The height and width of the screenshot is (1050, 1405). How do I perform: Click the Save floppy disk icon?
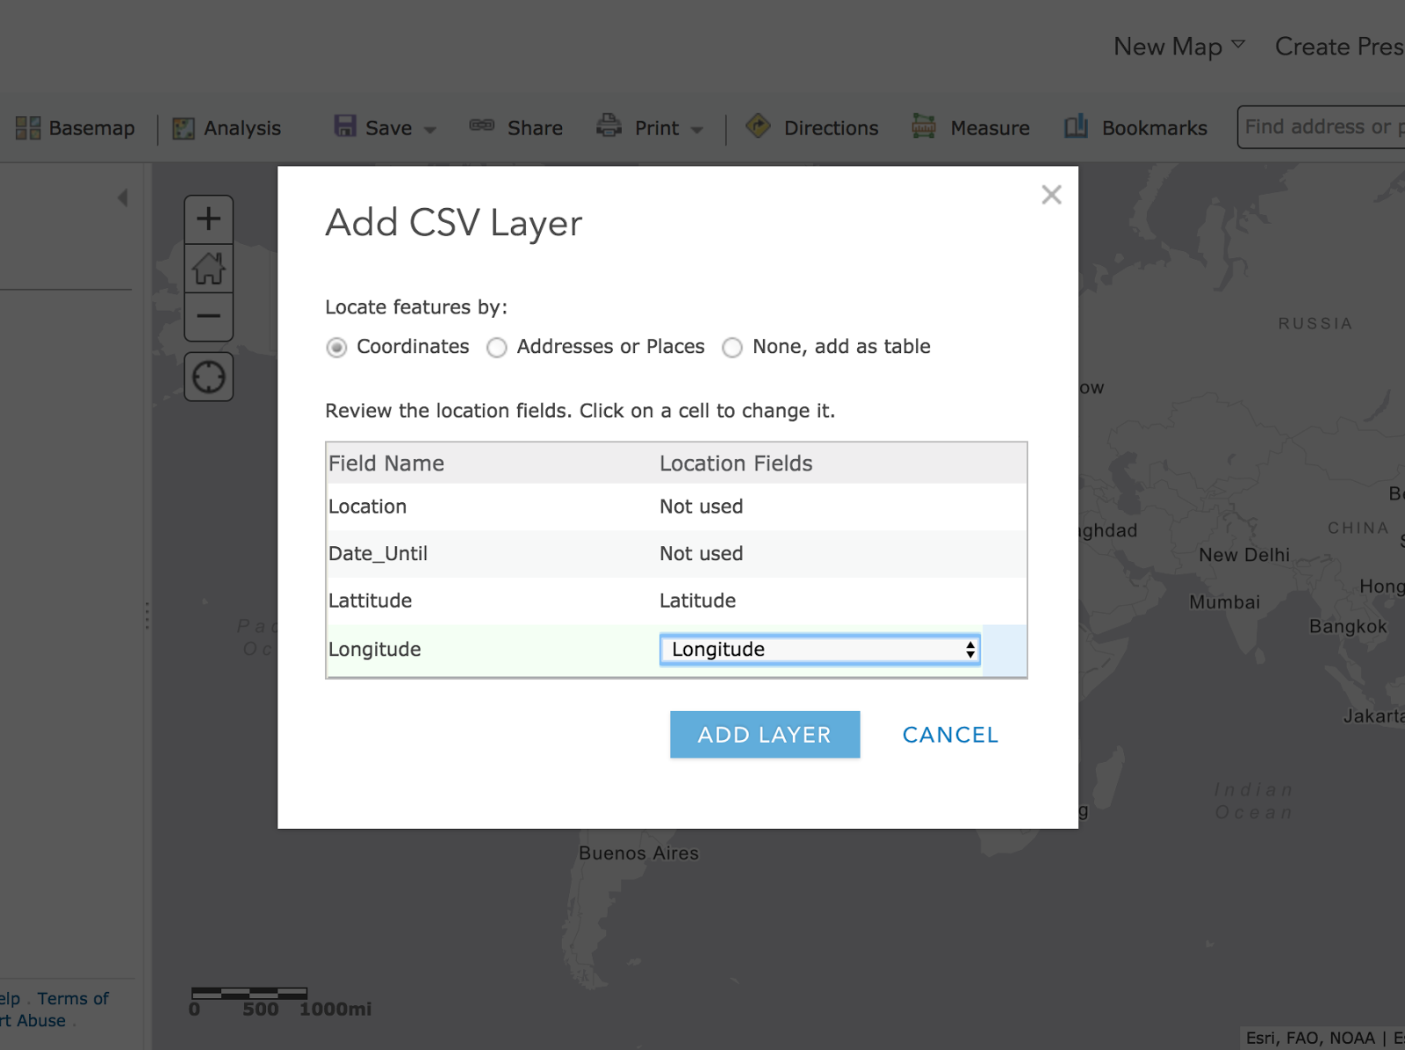pos(345,126)
